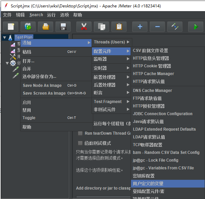The image size is (205, 199).
Task: Click the first listener graph icon in the tree
Action: [13, 44]
